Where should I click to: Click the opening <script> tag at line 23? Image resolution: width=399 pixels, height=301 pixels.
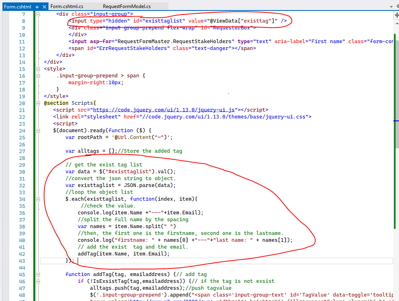(65, 124)
